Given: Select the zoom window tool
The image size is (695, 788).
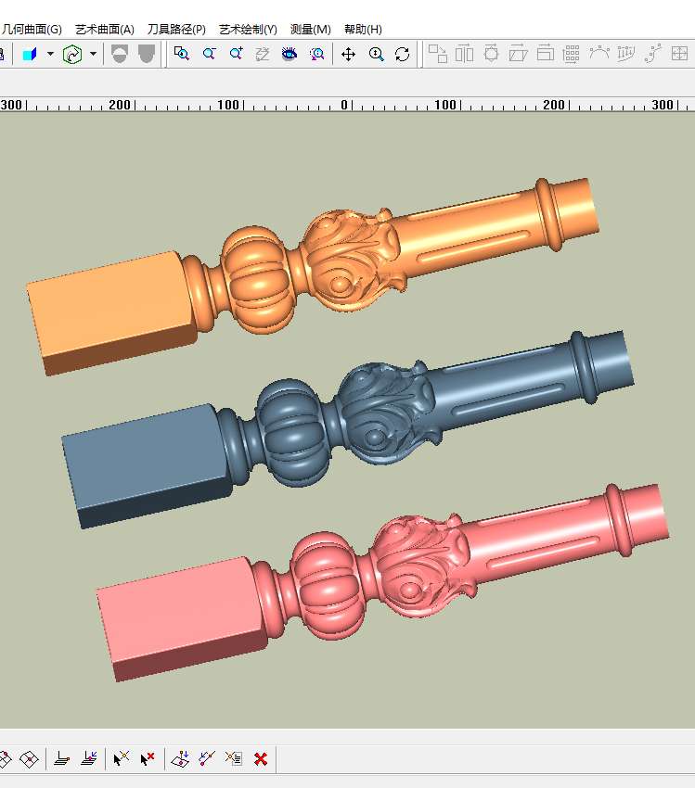Looking at the screenshot, I should point(182,53).
